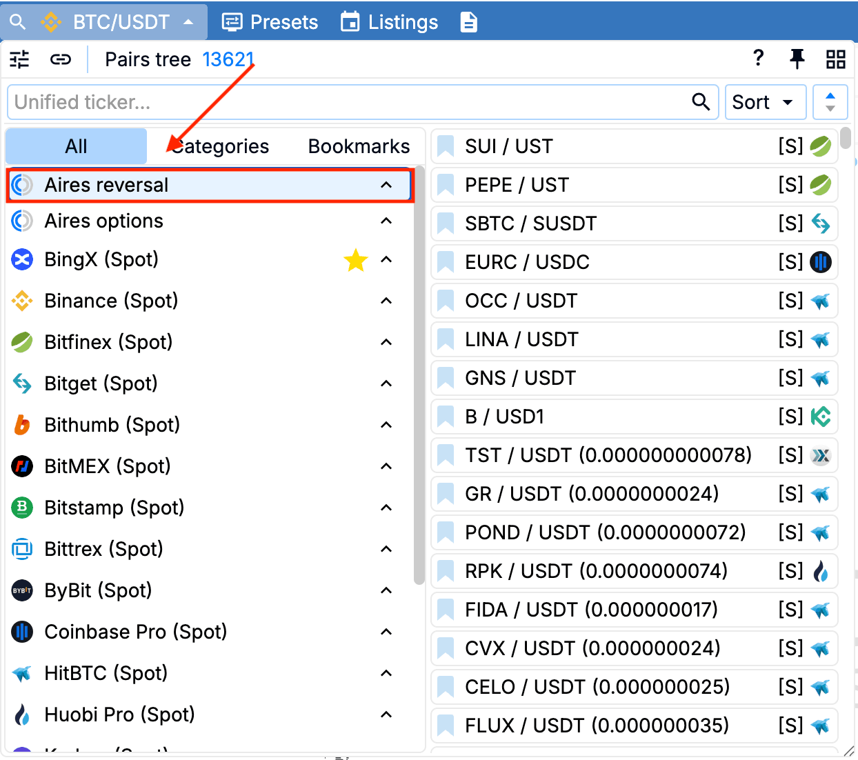Expand the Bitfinex (Spot) chevron
Image resolution: width=858 pixels, height=760 pixels.
coord(386,342)
